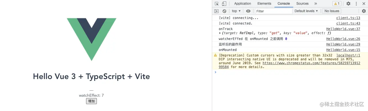The image size is (368, 111).
Task: Expand the onTrack logged object
Action: [x=220, y=33]
